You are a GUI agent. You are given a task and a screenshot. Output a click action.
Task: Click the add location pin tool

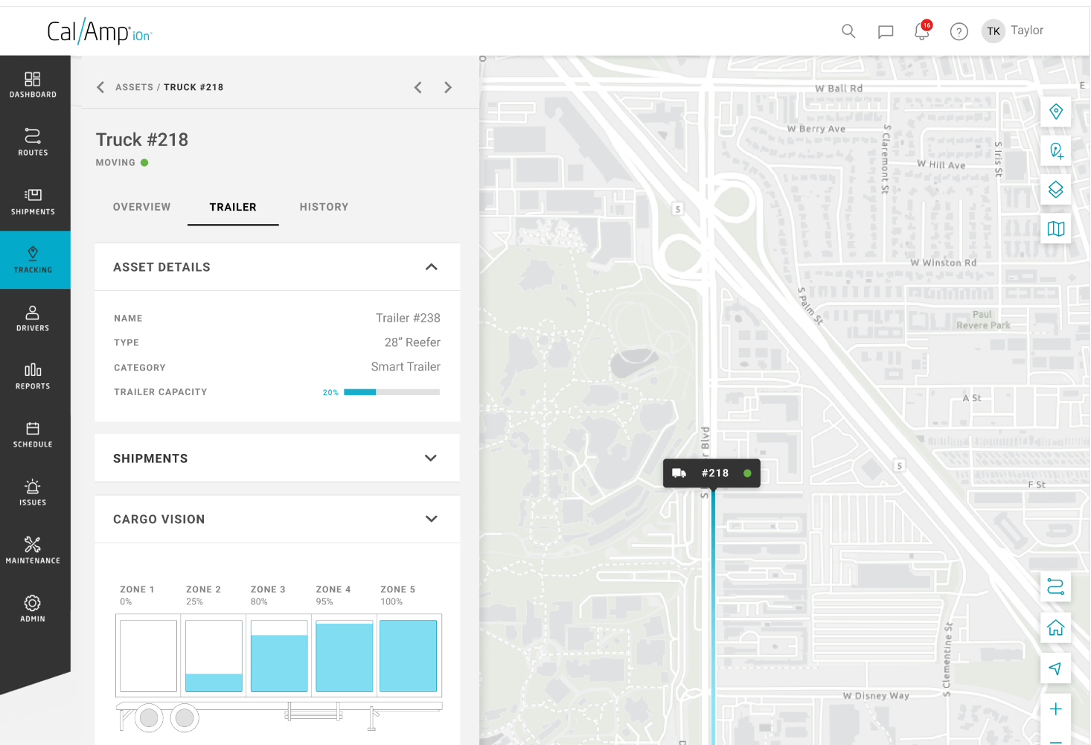point(1055,150)
